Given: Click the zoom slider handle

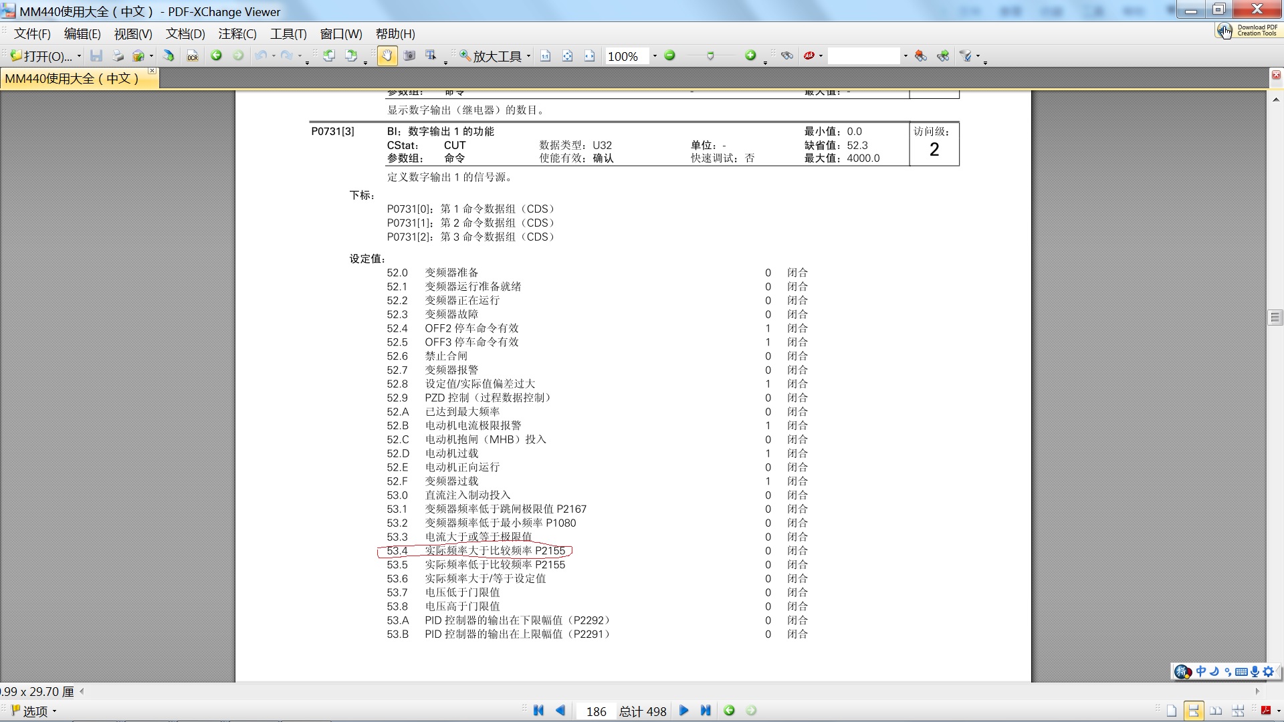Looking at the screenshot, I should pyautogui.click(x=710, y=56).
